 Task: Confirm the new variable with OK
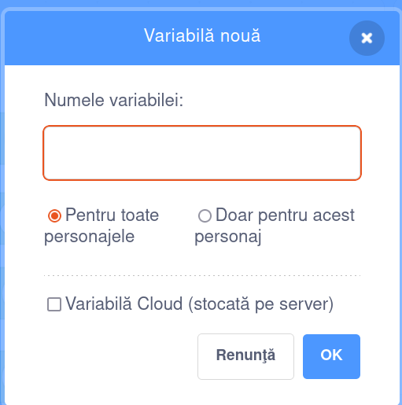(331, 356)
